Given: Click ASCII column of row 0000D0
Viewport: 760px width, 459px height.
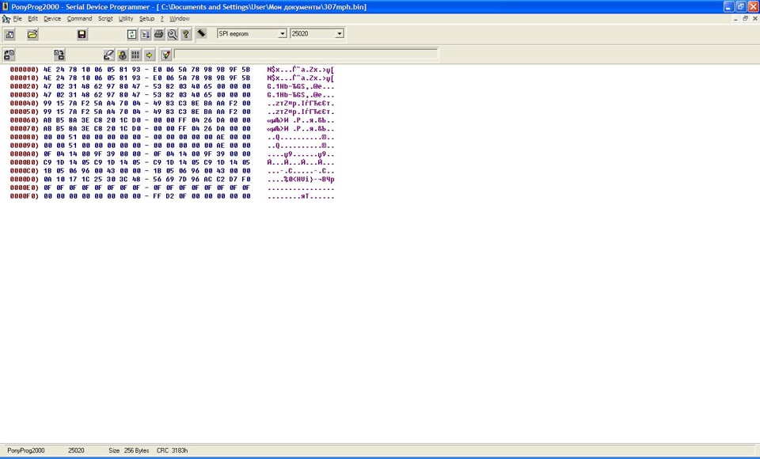Looking at the screenshot, I should tap(301, 180).
